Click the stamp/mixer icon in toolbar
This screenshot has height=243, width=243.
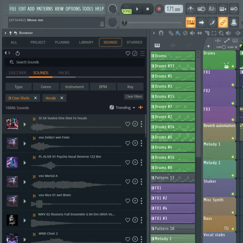click(234, 23)
